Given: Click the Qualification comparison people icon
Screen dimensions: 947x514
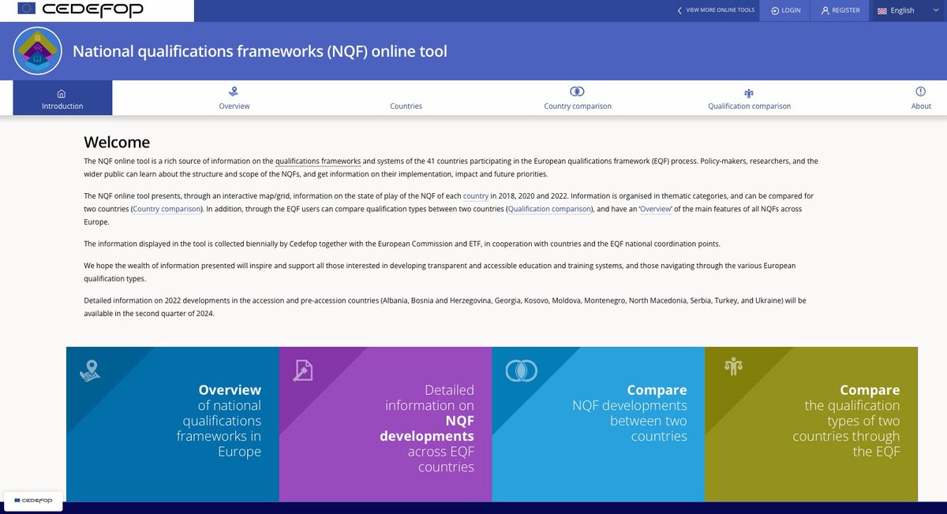Looking at the screenshot, I should coord(748,91).
